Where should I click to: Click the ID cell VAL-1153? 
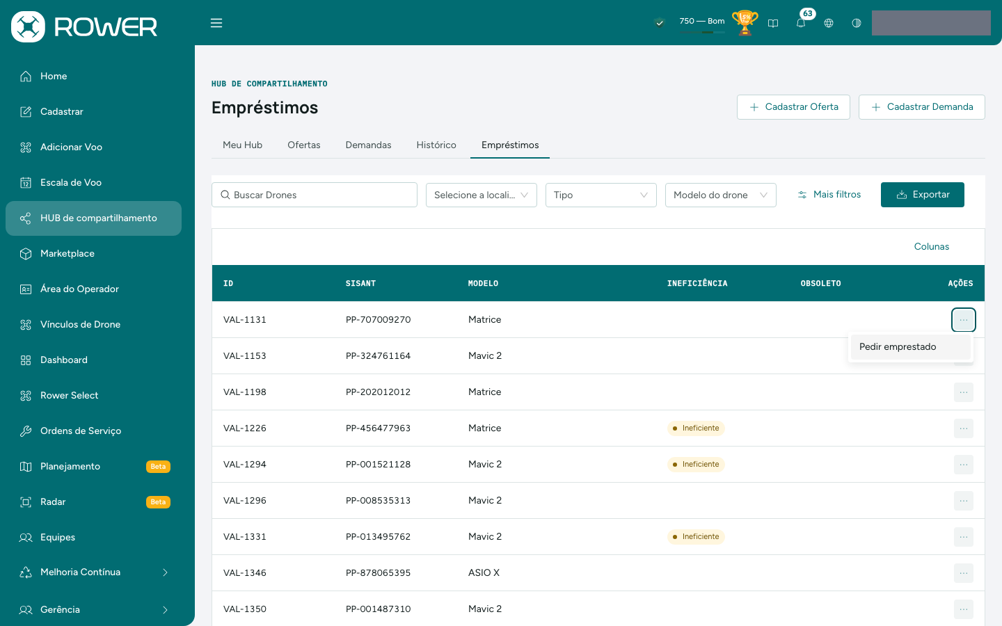[x=245, y=355]
